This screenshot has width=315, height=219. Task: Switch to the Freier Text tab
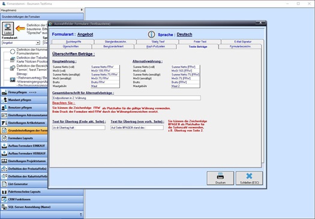200,41
